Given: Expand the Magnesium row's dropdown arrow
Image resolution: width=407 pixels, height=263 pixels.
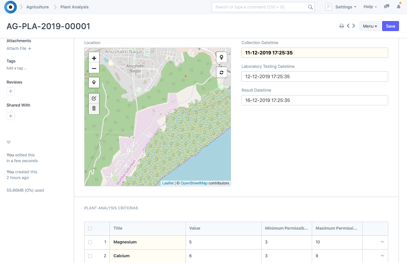Looking at the screenshot, I should pos(382,242).
